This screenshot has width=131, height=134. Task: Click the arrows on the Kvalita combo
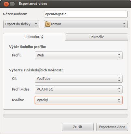coord(119,100)
